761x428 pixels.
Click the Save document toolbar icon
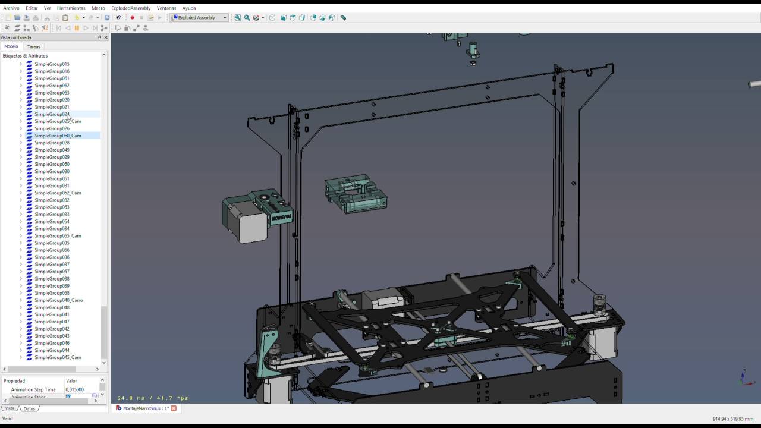tap(26, 18)
